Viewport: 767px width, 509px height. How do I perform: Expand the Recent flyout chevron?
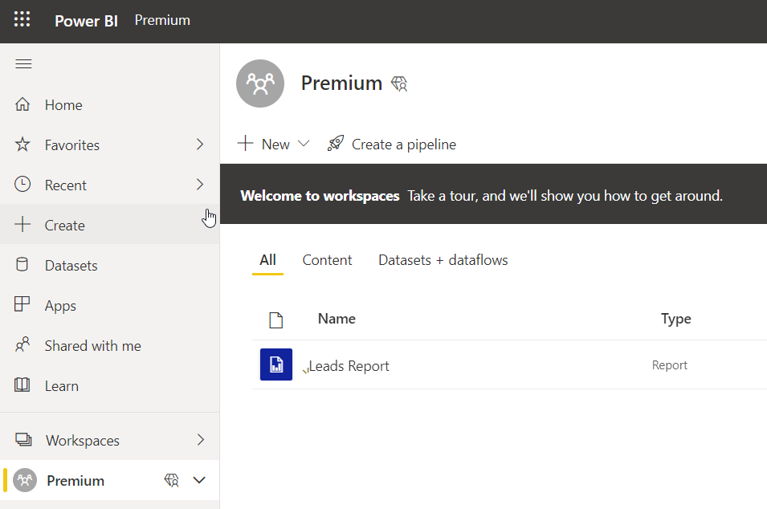click(x=199, y=185)
